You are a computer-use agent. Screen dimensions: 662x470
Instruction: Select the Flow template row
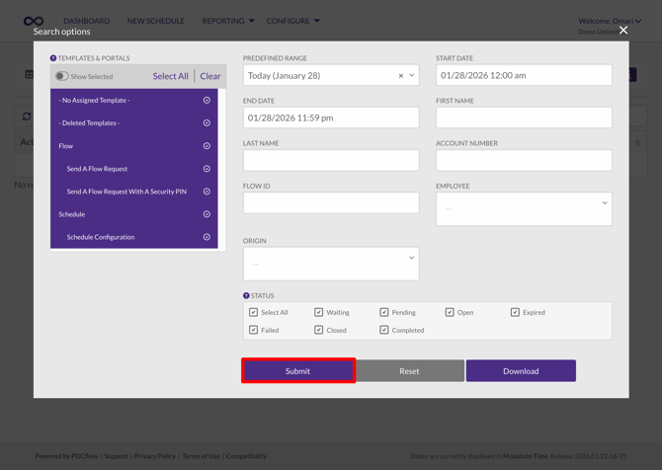[134, 145]
